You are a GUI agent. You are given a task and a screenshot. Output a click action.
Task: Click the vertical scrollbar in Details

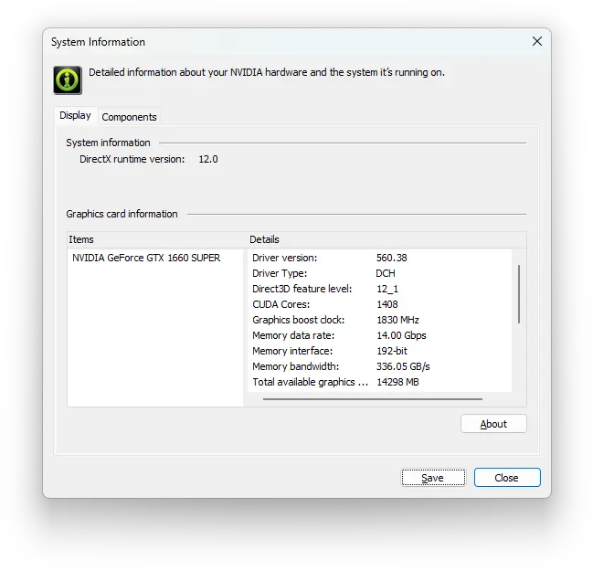pos(519,294)
